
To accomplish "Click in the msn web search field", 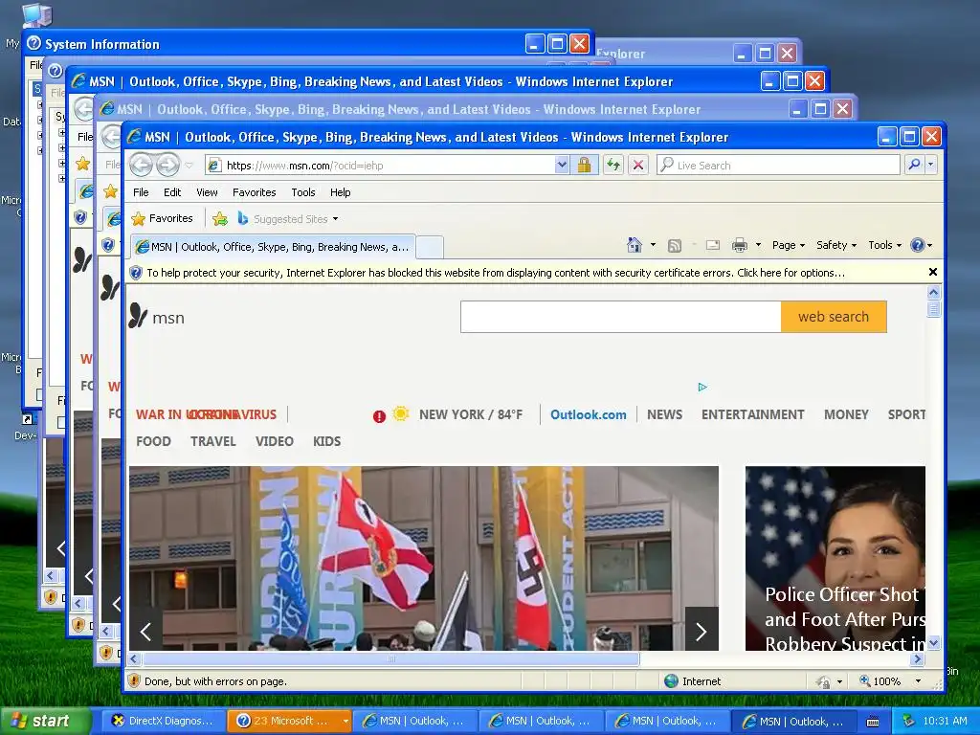I will point(620,317).
